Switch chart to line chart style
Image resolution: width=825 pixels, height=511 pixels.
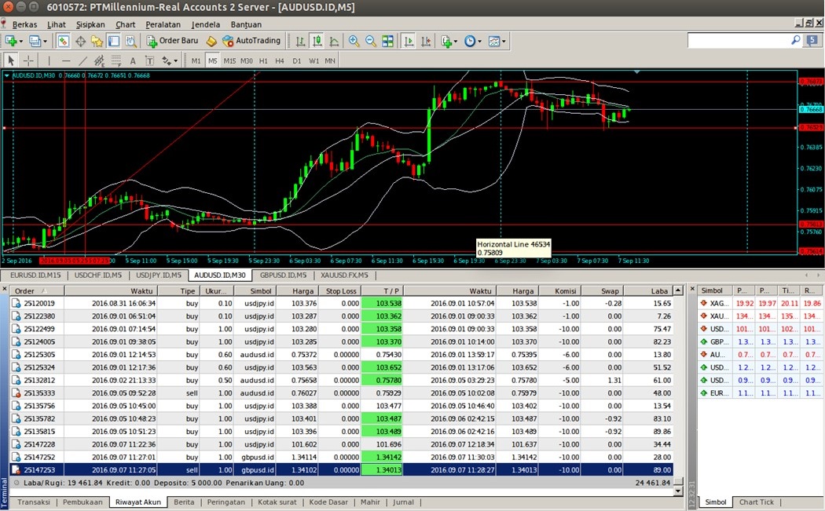334,41
